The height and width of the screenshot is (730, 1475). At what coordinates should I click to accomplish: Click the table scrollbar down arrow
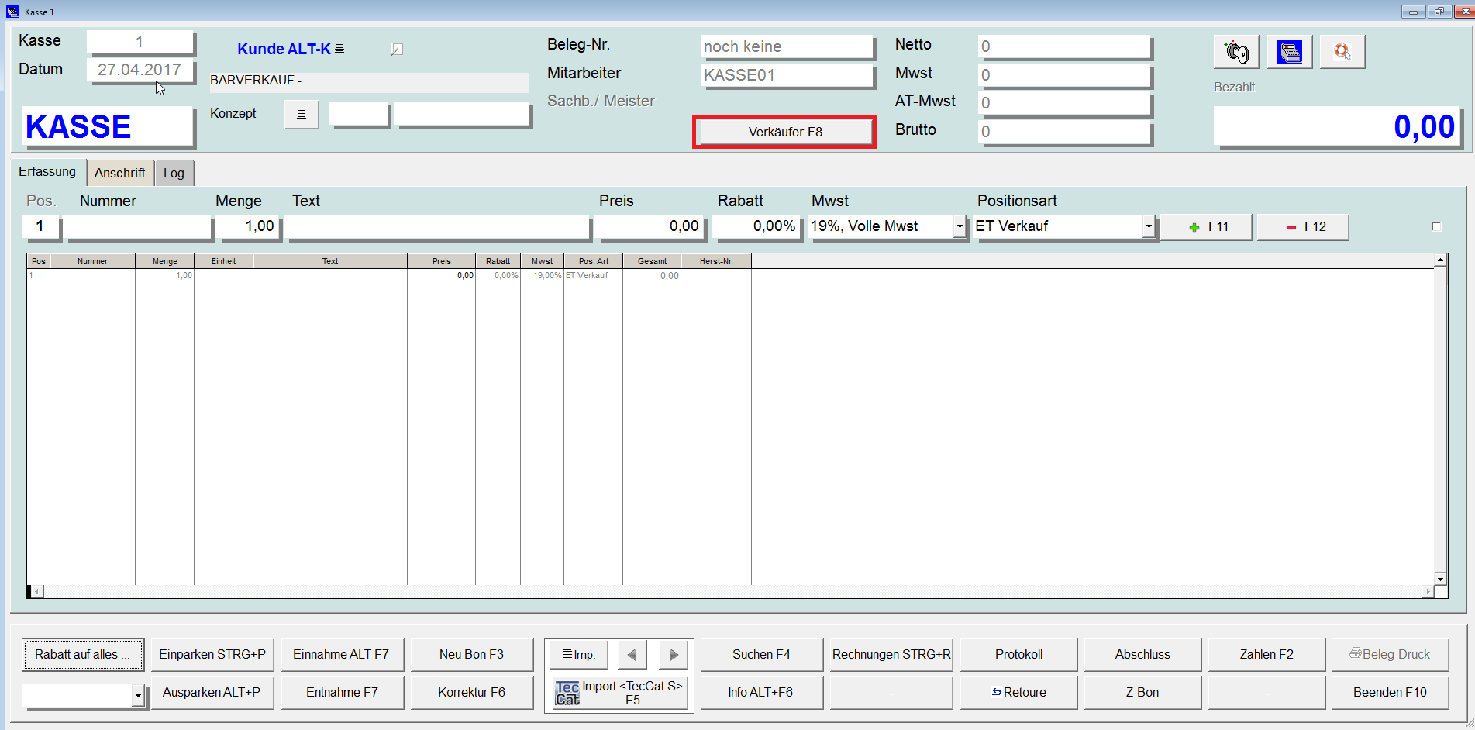coord(1440,579)
